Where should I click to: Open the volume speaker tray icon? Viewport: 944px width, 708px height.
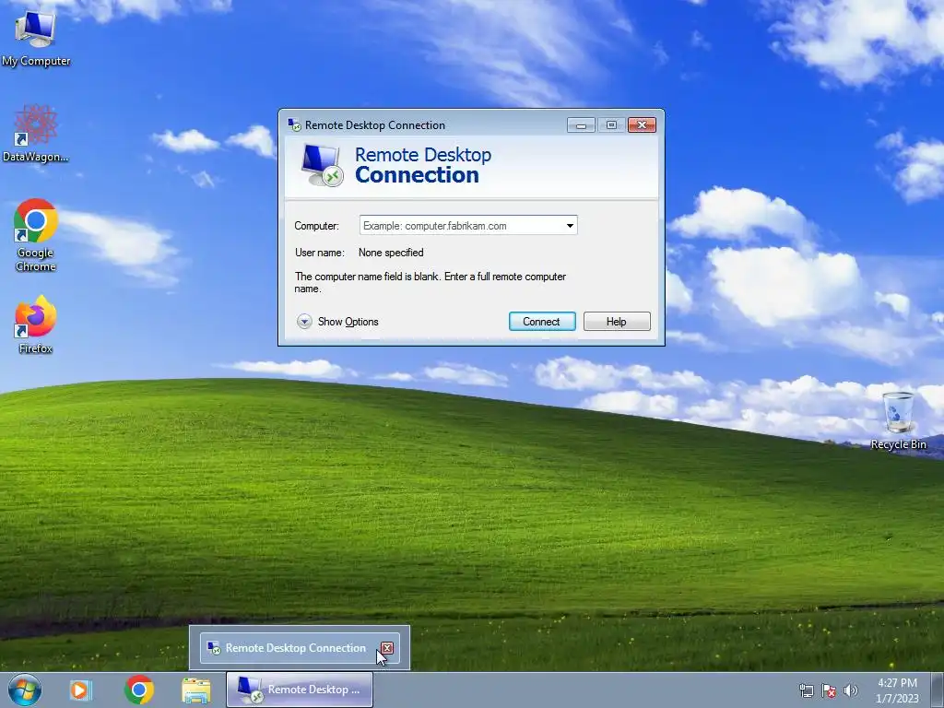(851, 690)
